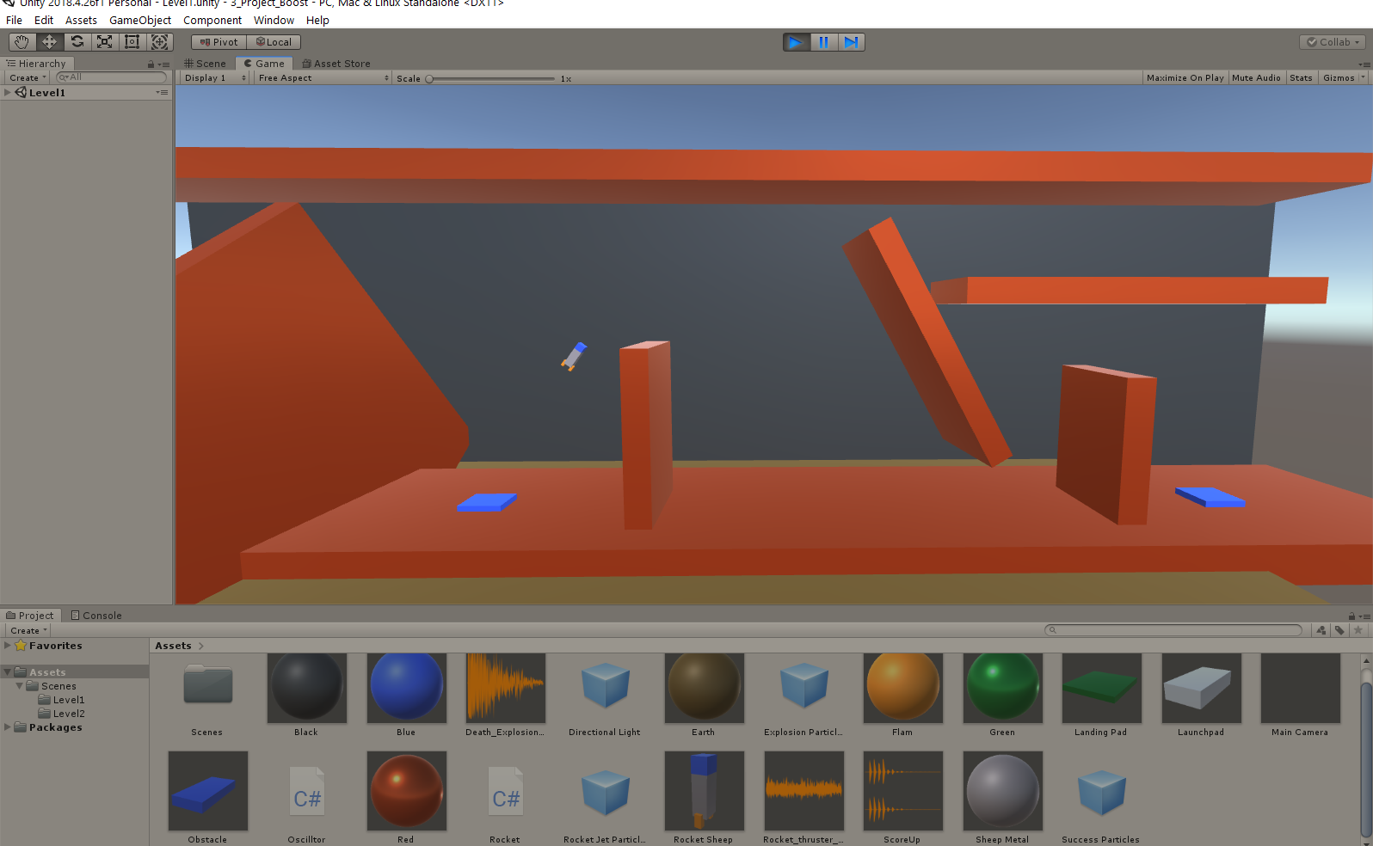Select the Death_Explosion audio clip
1373x846 pixels.
pos(505,695)
